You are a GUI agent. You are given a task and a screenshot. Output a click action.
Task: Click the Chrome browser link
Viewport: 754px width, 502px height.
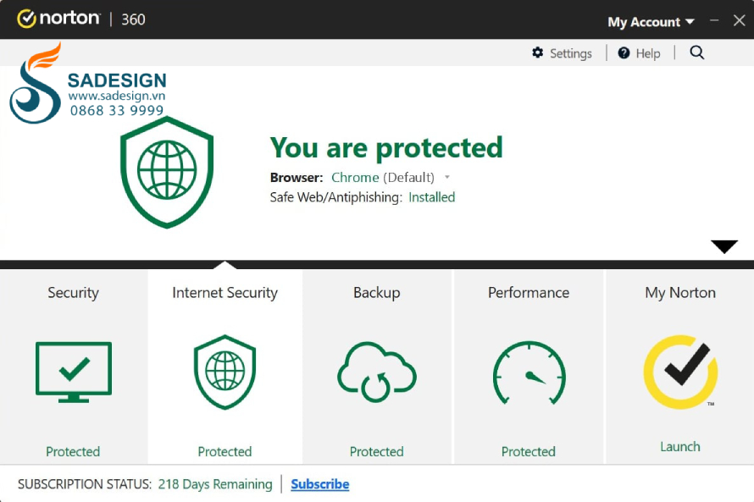(355, 177)
